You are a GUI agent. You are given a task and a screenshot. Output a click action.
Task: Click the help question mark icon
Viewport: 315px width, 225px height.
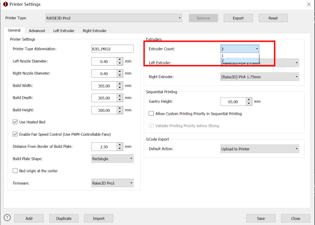(7, 218)
